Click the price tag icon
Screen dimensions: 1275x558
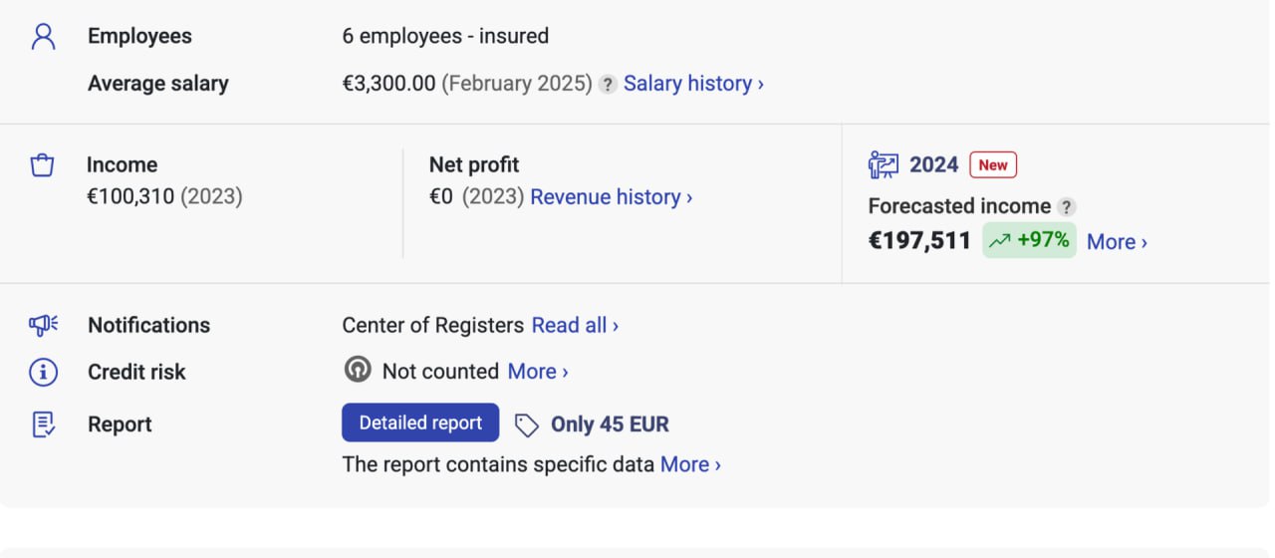coord(526,425)
